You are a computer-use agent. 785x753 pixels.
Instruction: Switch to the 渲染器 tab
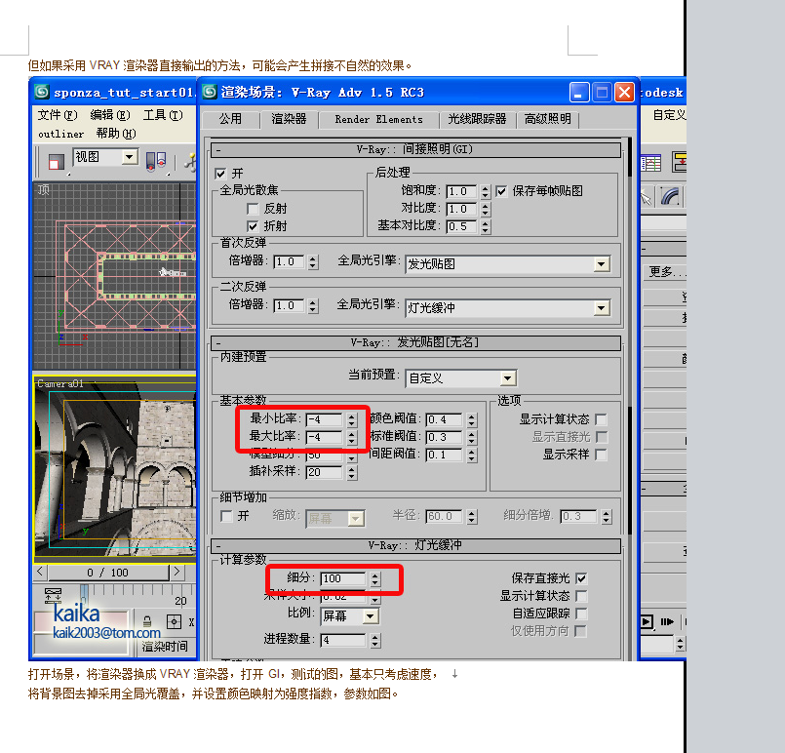coord(289,119)
